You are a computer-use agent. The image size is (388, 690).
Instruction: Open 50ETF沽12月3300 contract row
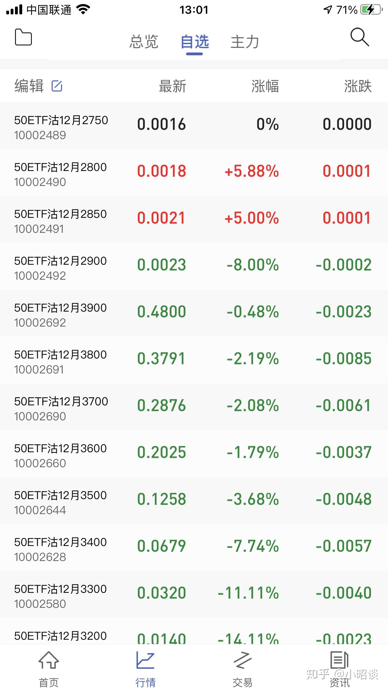(194, 594)
